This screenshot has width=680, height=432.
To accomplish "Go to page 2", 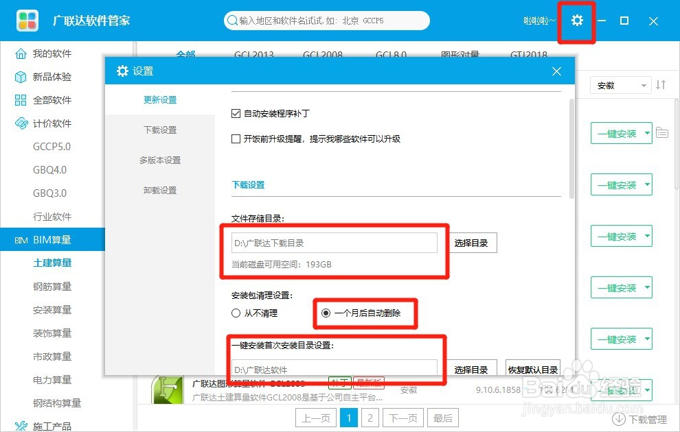I will coord(370,418).
